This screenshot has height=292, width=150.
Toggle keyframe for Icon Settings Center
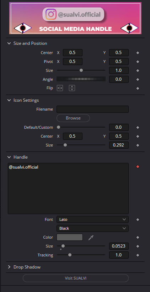tap(138, 137)
